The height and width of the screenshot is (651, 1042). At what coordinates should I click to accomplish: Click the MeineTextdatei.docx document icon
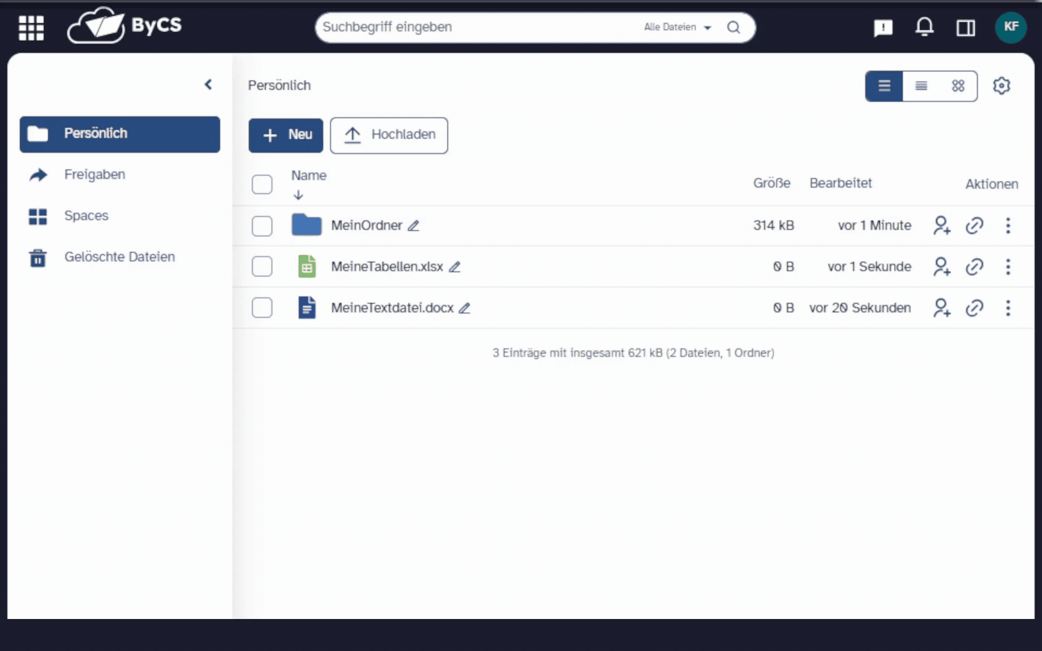[x=307, y=308]
